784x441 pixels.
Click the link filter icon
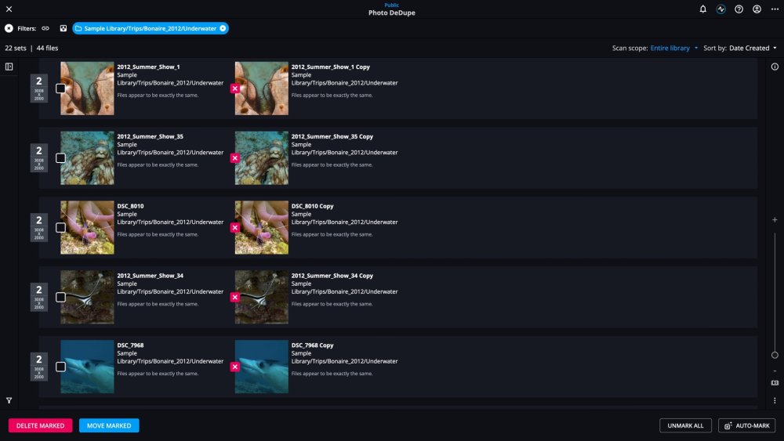point(45,28)
